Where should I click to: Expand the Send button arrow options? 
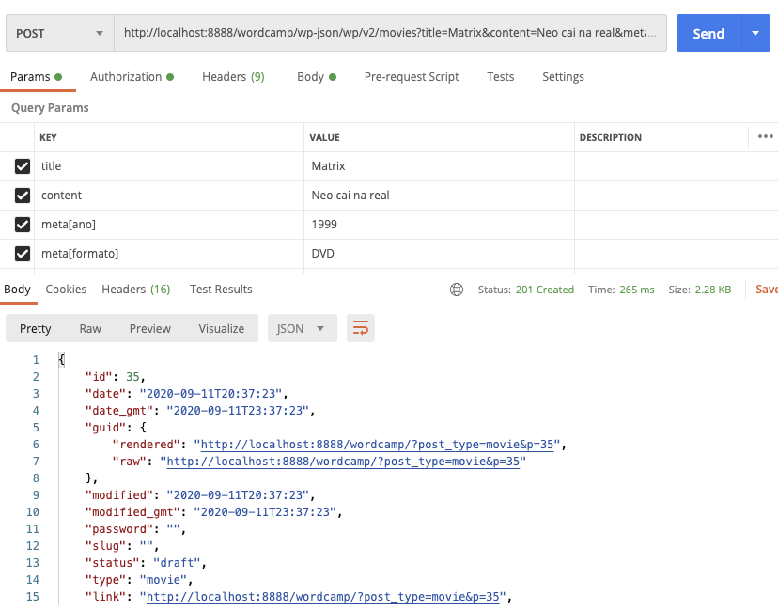pos(755,33)
